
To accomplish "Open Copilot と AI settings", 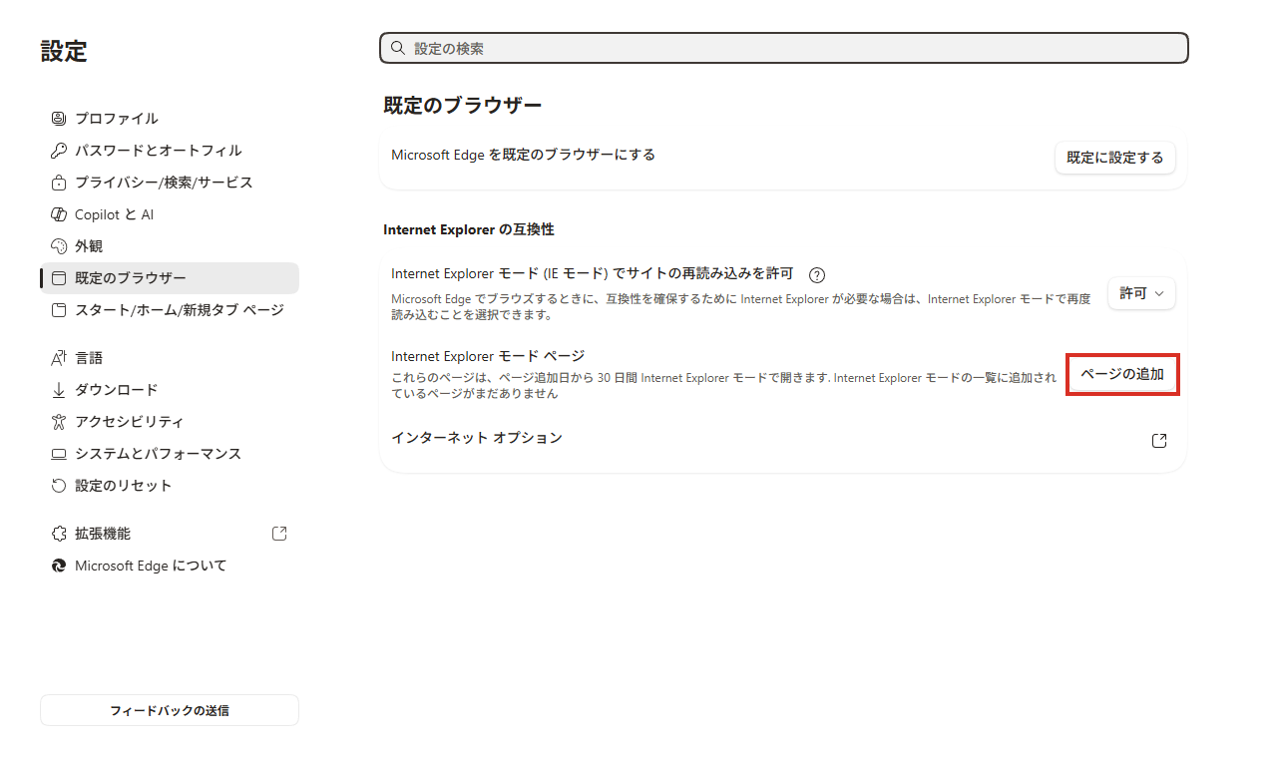I will 170,214.
